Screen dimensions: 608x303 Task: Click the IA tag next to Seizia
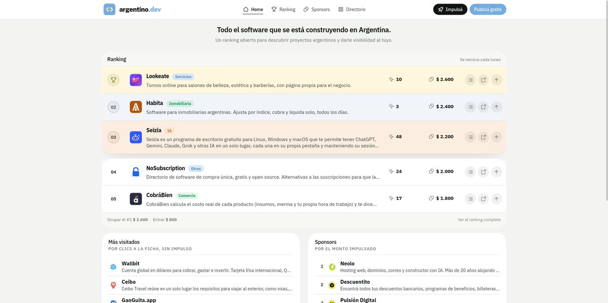tap(170, 131)
